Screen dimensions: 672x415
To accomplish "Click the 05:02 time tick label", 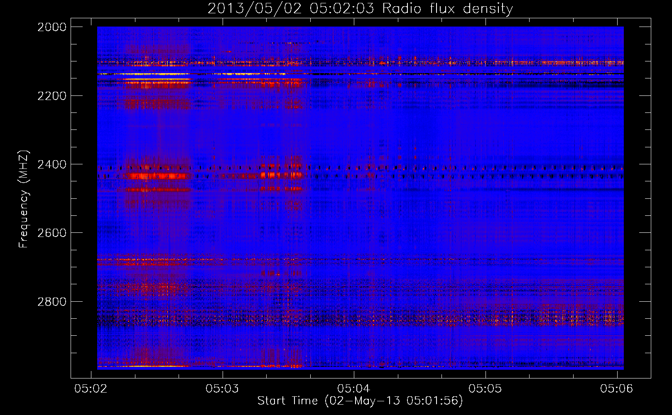I will [91, 388].
